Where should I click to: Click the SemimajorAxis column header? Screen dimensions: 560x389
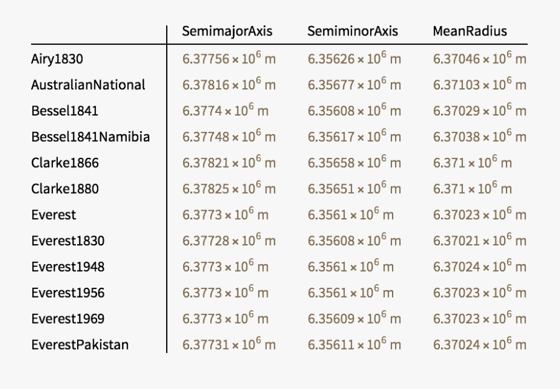pos(227,31)
